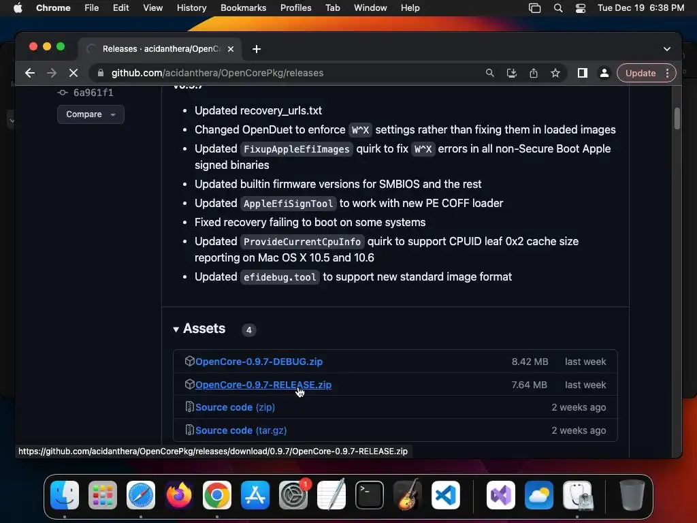Launch Firefox from the Dock

179,495
